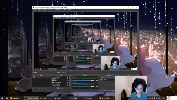Image resolution: width=177 pixels, height=100 pixels.
Task: Open the 滤镜 filters button for the source
Action: click(64, 72)
